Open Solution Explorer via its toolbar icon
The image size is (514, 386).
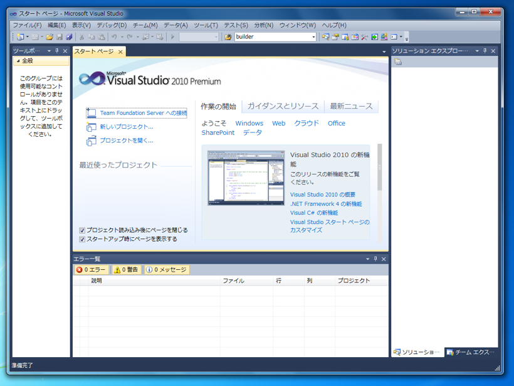[x=325, y=37]
